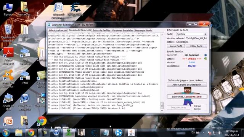This screenshot has height=137, width=244.
Task: Click the volume speaker tray icon
Action: click(x=220, y=133)
